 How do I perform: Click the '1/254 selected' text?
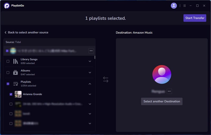point(28,86)
